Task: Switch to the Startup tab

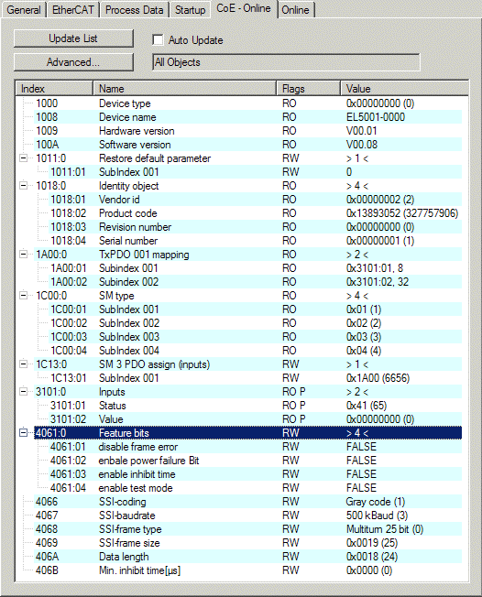Action: coord(190,9)
